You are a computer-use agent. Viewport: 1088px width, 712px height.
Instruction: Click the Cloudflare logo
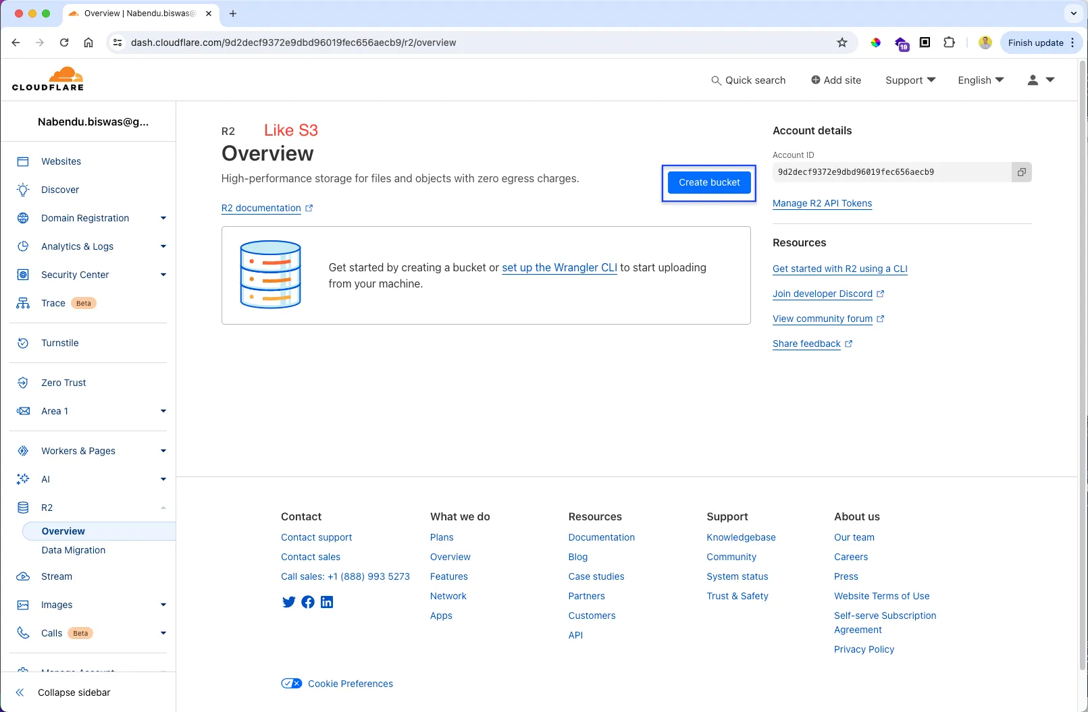click(x=48, y=79)
